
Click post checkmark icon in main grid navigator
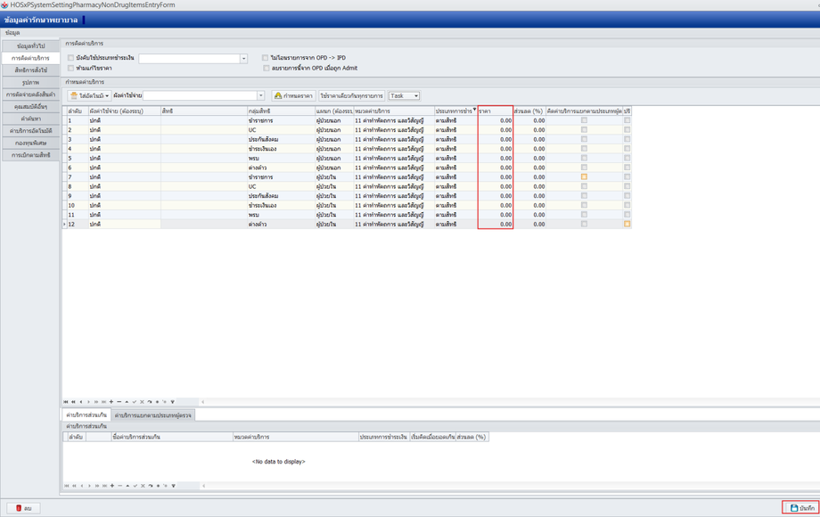[135, 402]
